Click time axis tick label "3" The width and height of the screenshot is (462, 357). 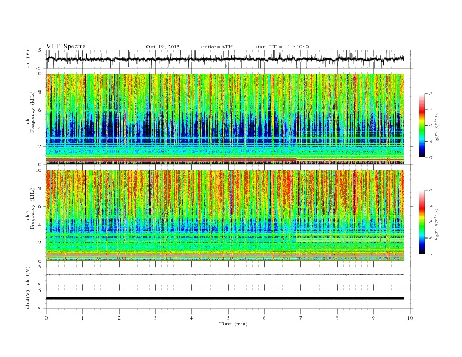coord(155,318)
